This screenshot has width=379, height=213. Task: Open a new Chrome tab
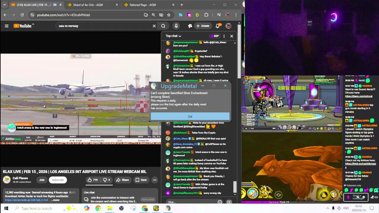point(182,5)
